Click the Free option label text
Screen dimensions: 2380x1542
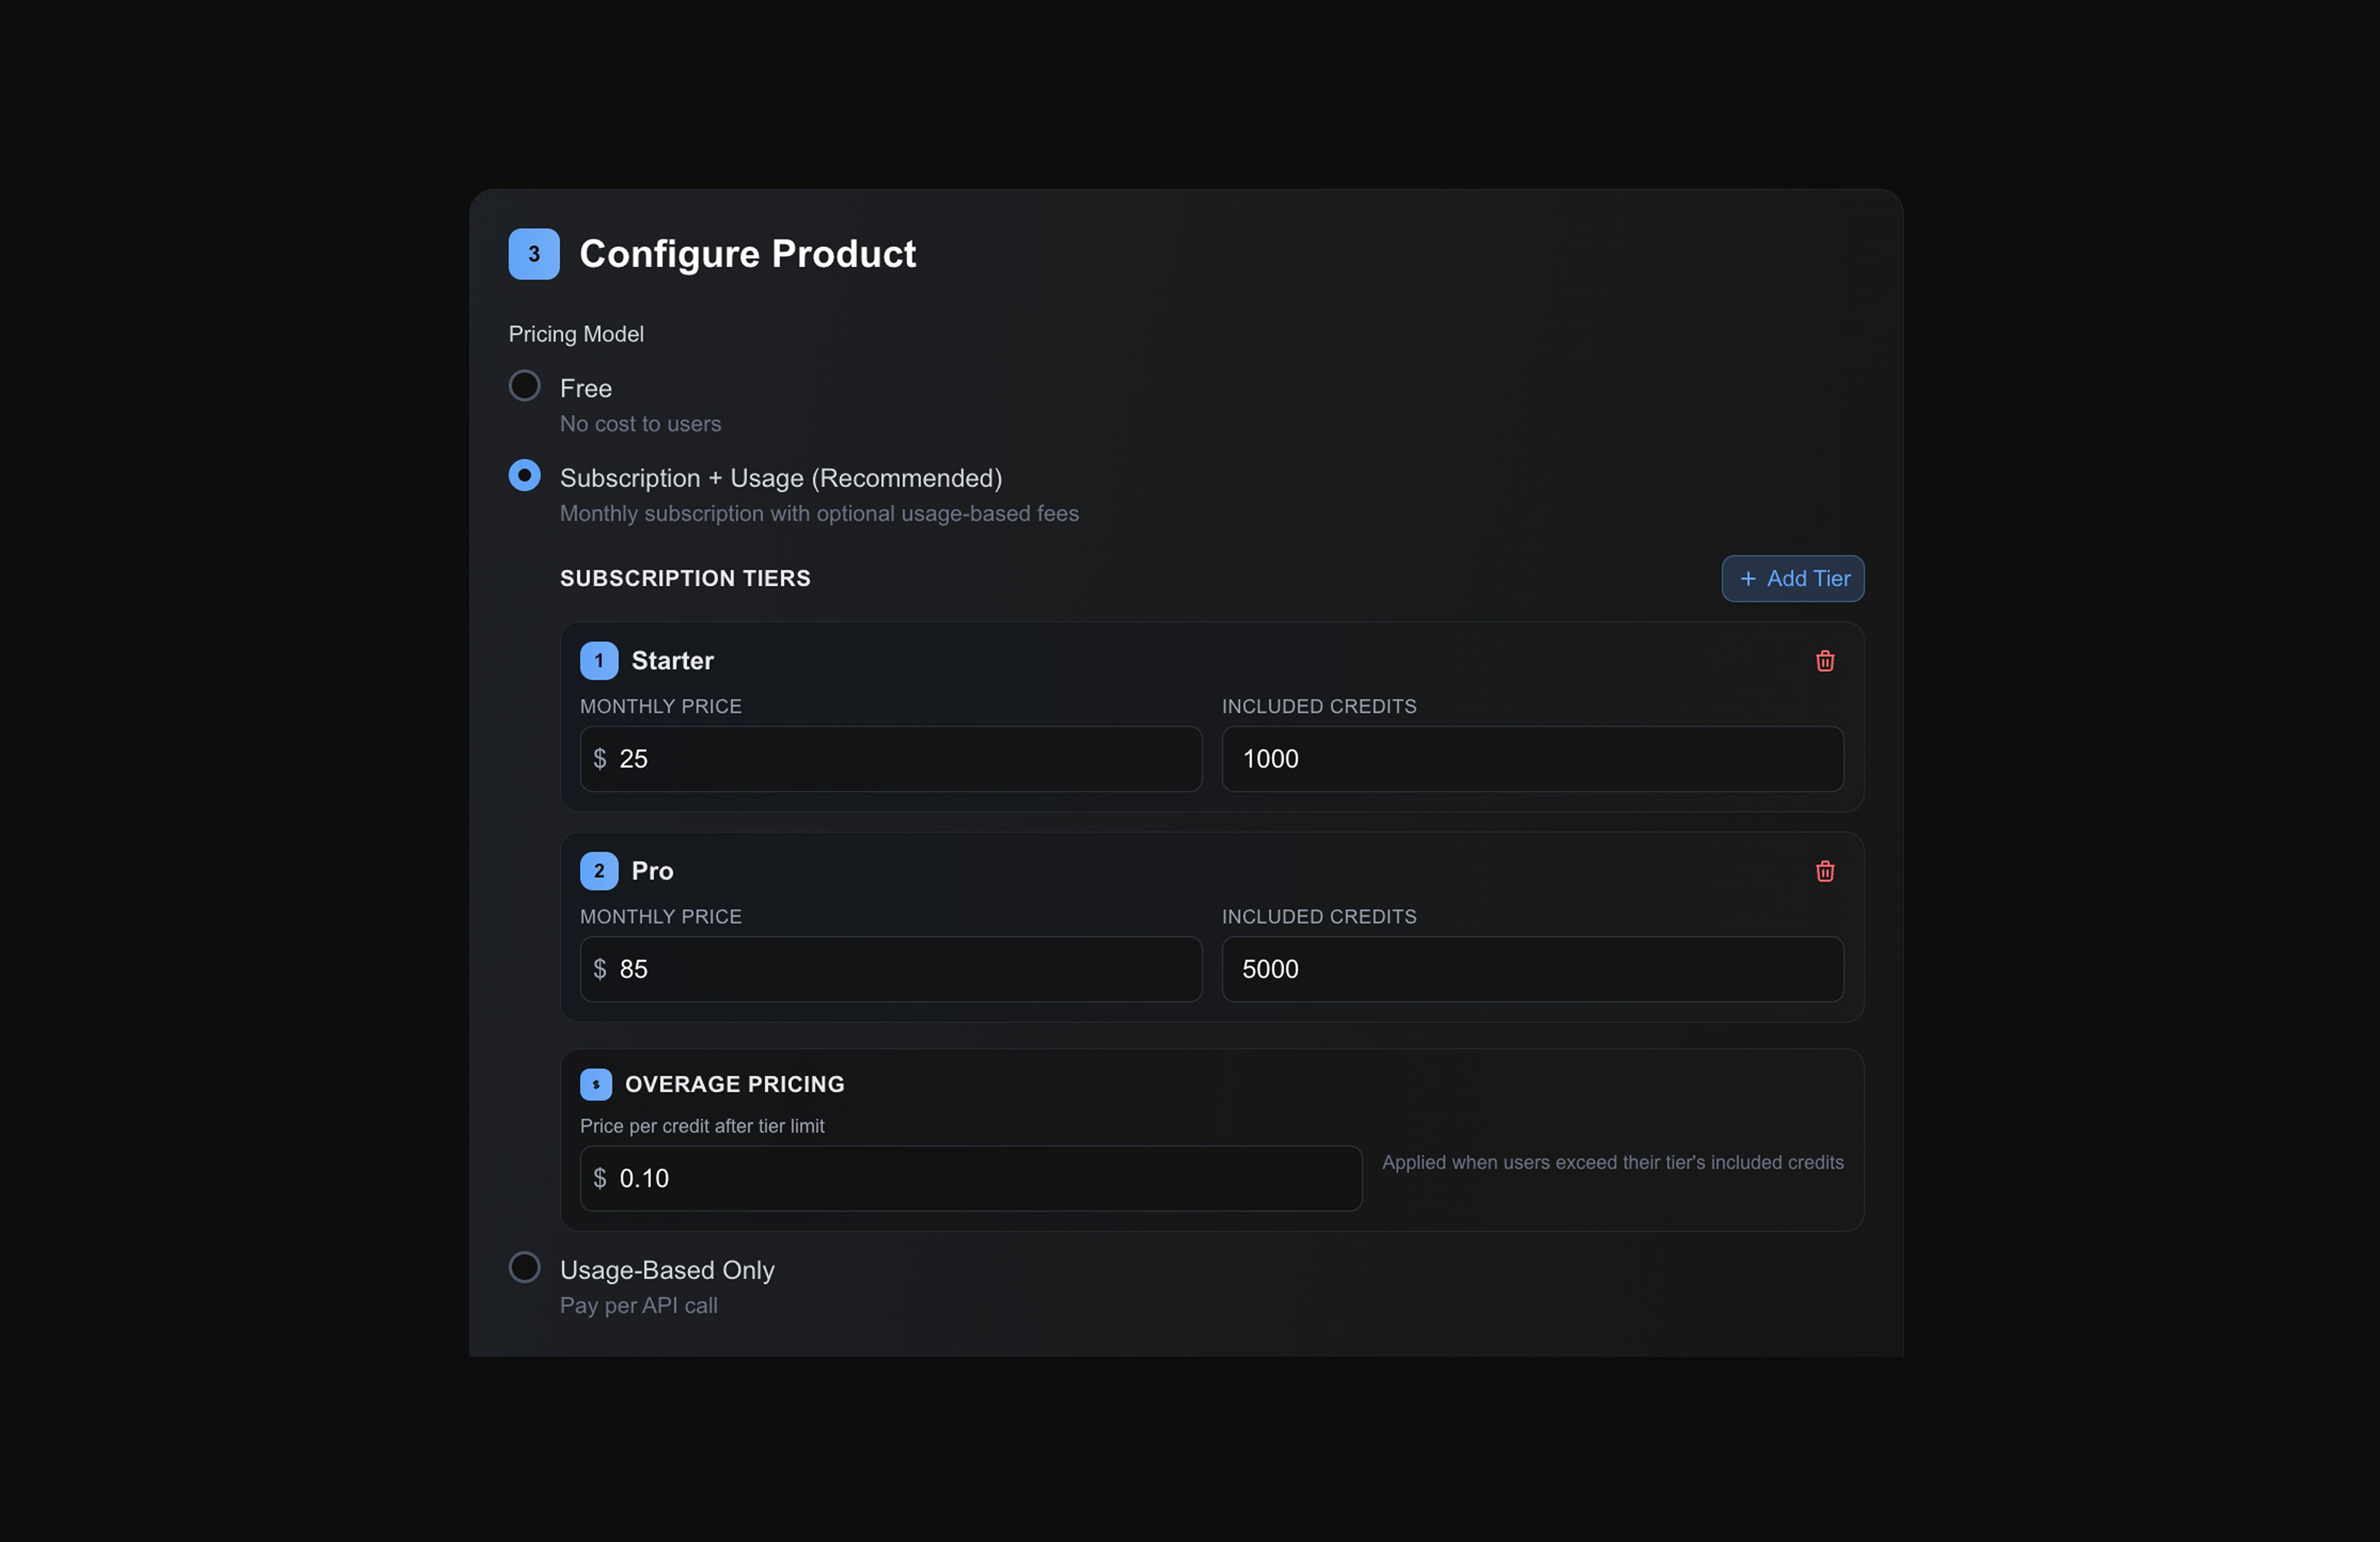(x=585, y=388)
